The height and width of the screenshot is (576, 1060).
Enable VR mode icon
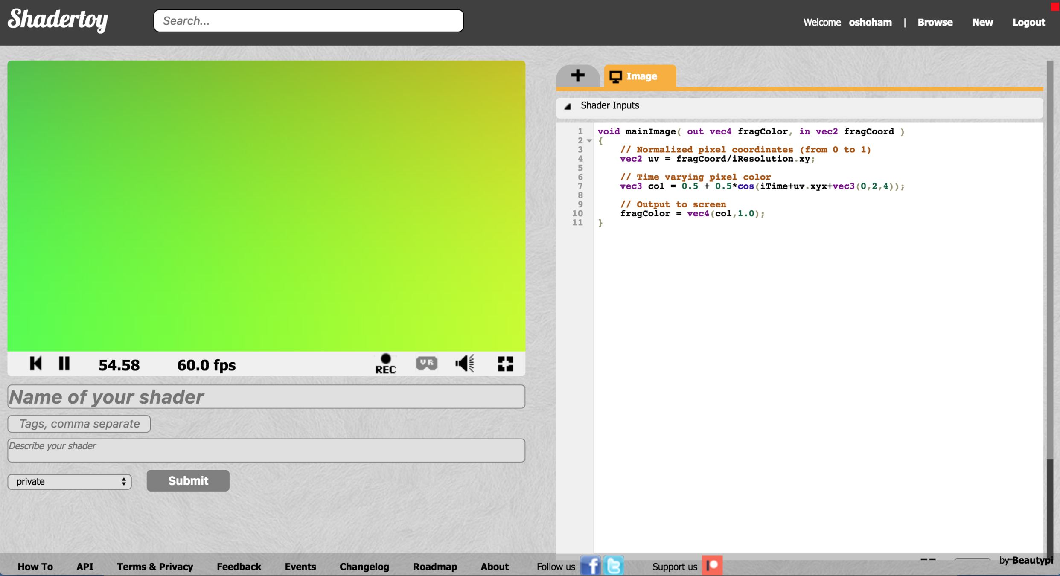coord(426,364)
